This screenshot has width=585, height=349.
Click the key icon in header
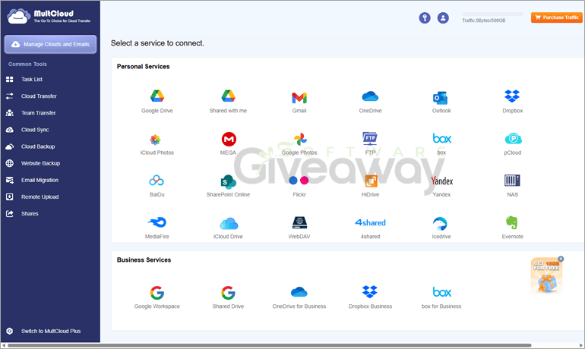click(425, 18)
